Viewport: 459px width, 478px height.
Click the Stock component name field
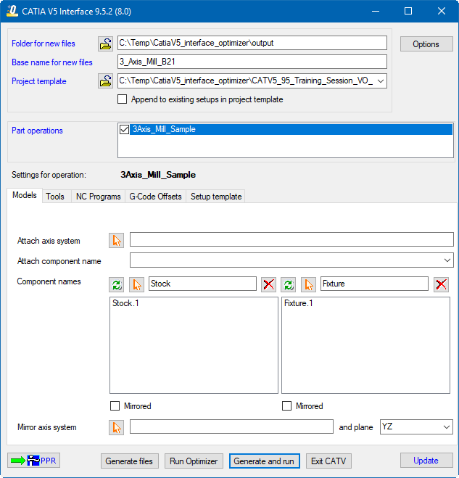202,284
